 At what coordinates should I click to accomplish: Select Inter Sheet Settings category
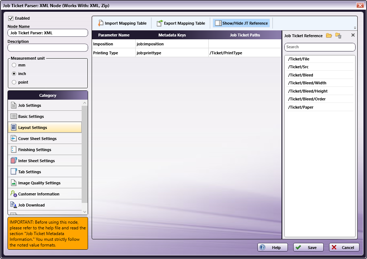tap(45, 161)
